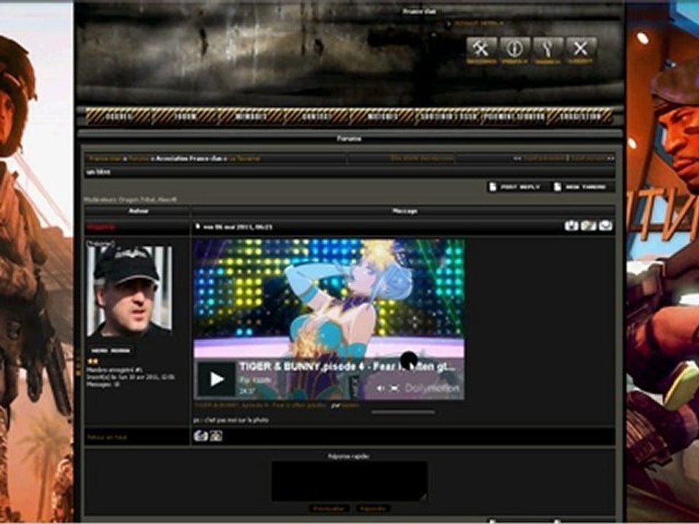Play the Tiger & Bunny Dailymotion video
699x524 pixels.
(217, 379)
